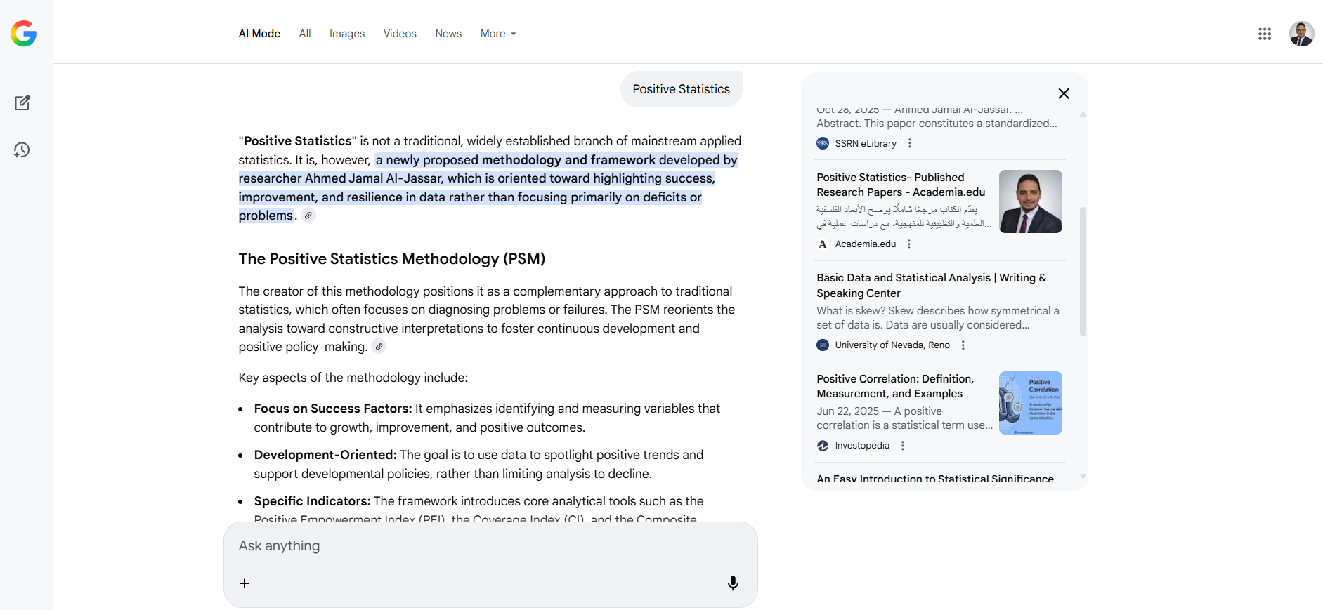Image resolution: width=1323 pixels, height=610 pixels.
Task: Open the Google apps grid
Action: pyautogui.click(x=1264, y=34)
